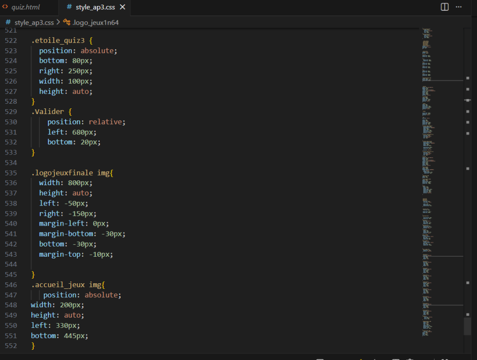The height and width of the screenshot is (360, 477).
Task: Close the style_ap3.css tab
Action: click(123, 7)
